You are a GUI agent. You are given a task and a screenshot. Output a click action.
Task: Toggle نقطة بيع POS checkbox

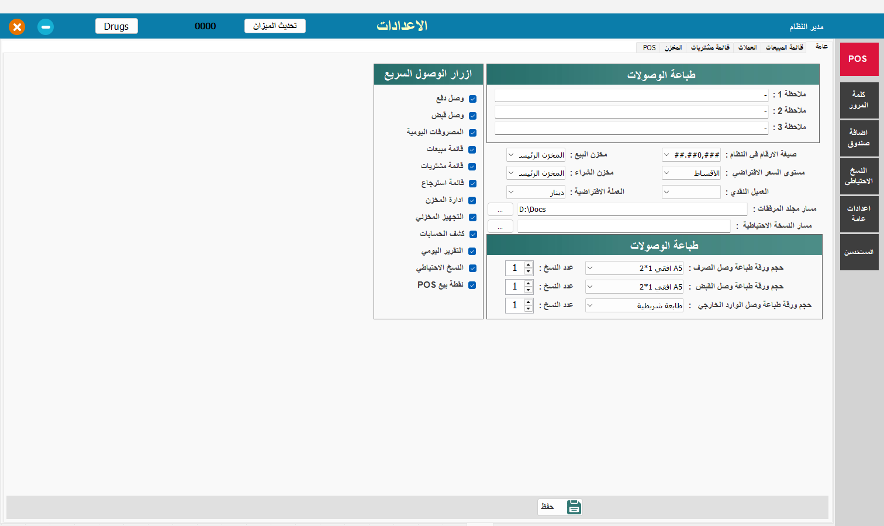pyautogui.click(x=472, y=285)
